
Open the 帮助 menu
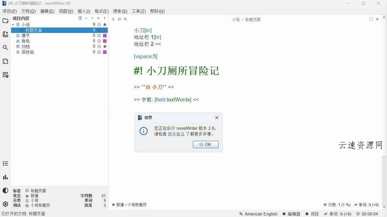pyautogui.click(x=157, y=11)
